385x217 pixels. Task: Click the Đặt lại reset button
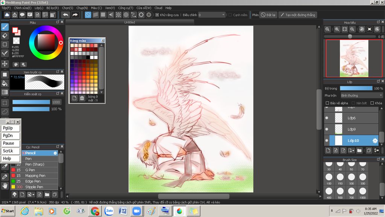[x=268, y=15]
